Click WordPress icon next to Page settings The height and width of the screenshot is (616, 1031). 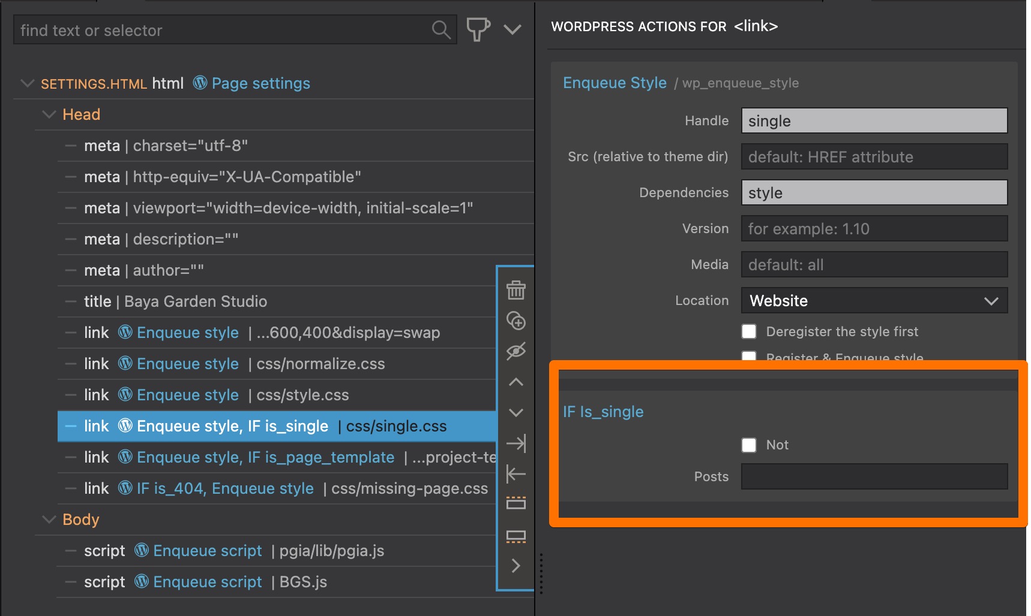tap(200, 83)
